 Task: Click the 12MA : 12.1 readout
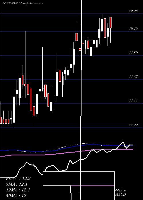pos(18,190)
